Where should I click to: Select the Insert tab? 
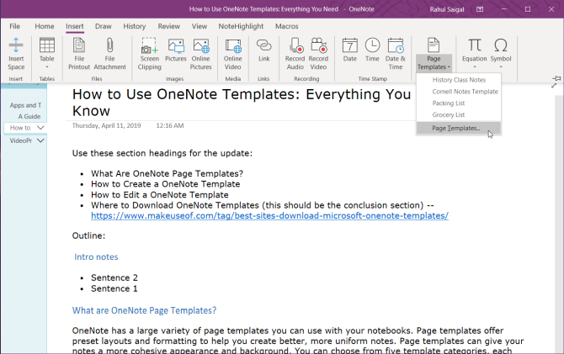point(74,26)
